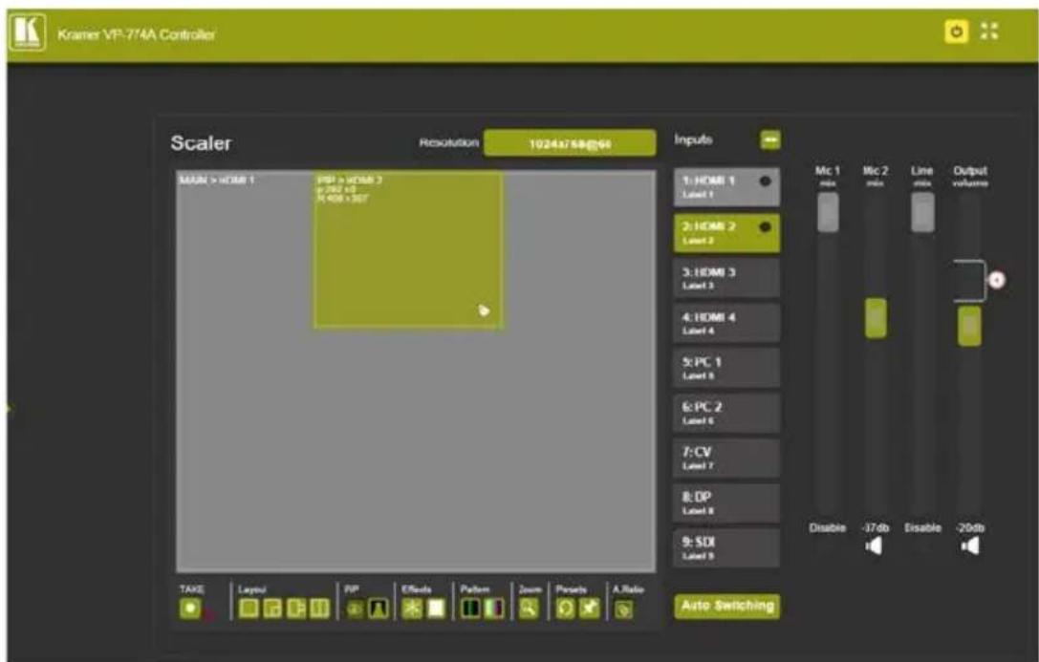The image size is (1039, 662).
Task: Mute Mic 2 using its speaker icon
Action: pyautogui.click(x=875, y=546)
